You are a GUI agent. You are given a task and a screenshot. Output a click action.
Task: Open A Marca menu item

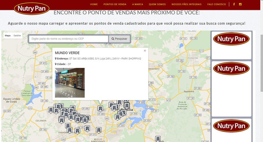[x=138, y=4]
